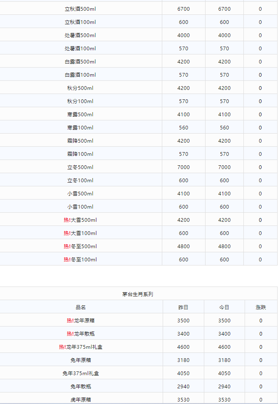Click the 霜降500ml product name
The image size is (278, 404).
click(80, 141)
